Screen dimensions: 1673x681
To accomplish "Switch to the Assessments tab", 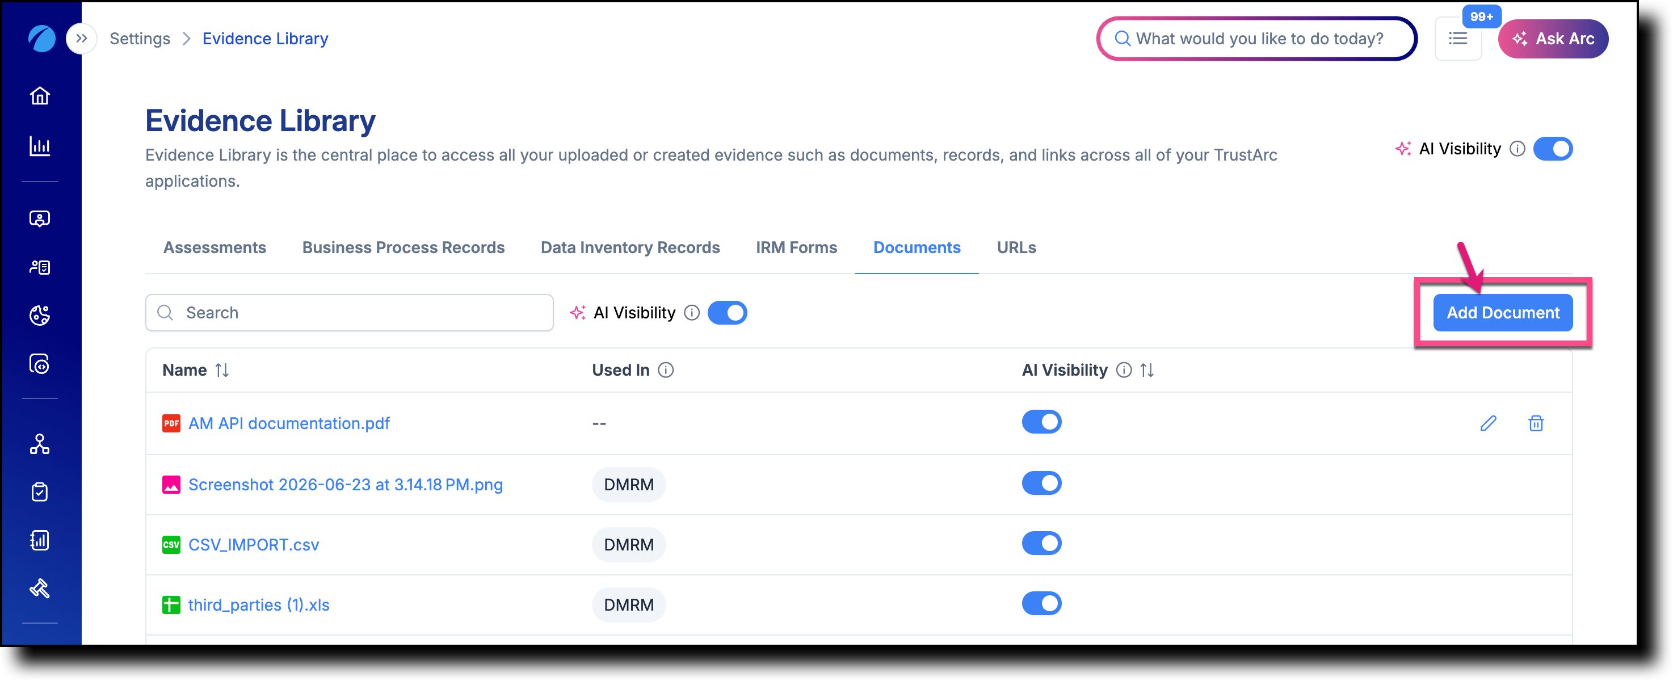I will [x=215, y=247].
